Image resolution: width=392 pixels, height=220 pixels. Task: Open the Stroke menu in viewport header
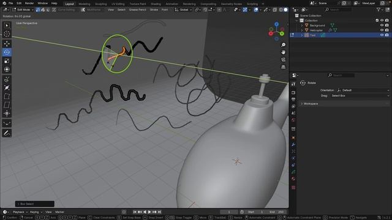pos(154,10)
